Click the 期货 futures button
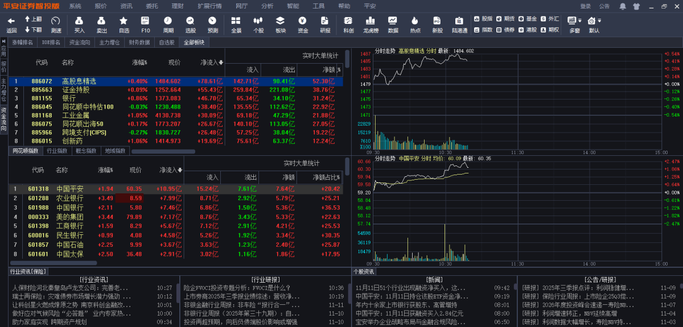Image resolution: width=683 pixels, height=327 pixels. point(505,18)
